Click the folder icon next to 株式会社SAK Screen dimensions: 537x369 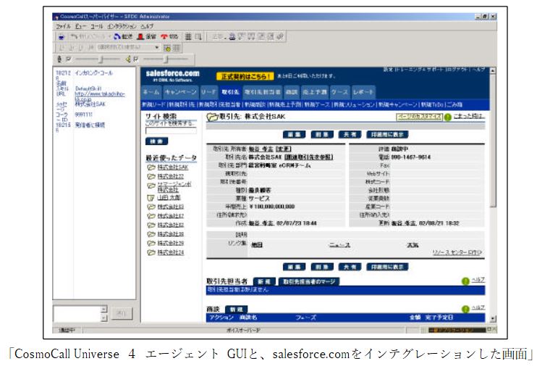point(151,167)
